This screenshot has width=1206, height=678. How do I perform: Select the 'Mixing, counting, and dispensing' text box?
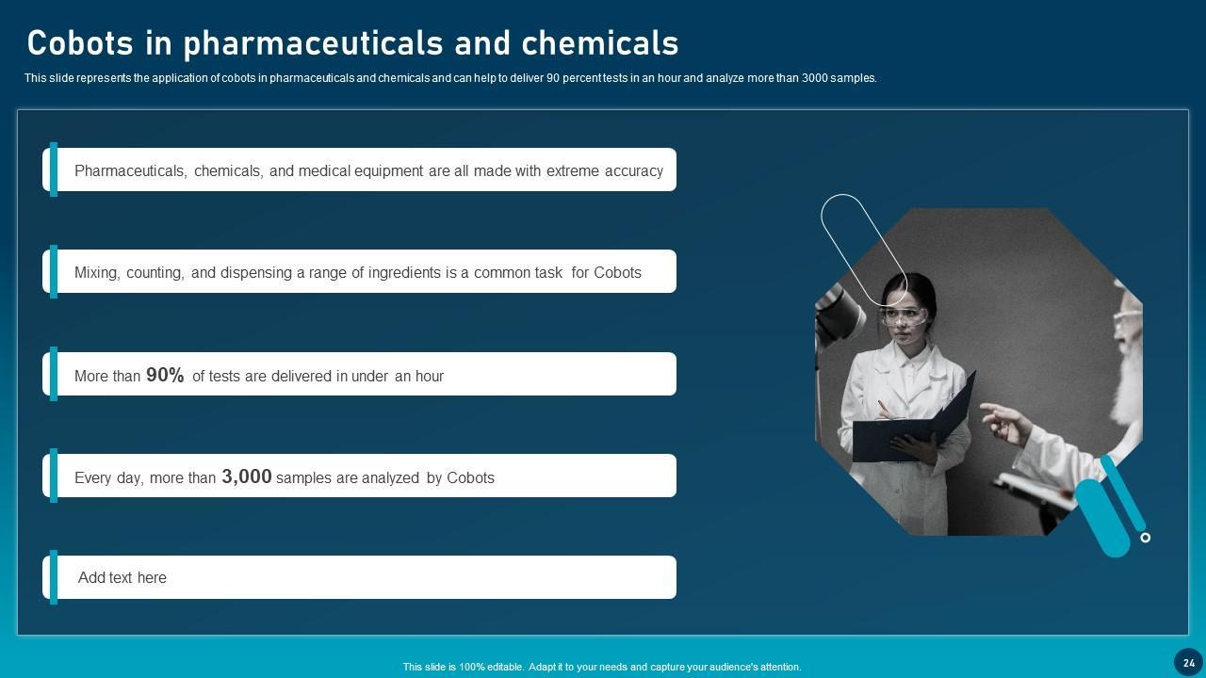coord(359,271)
